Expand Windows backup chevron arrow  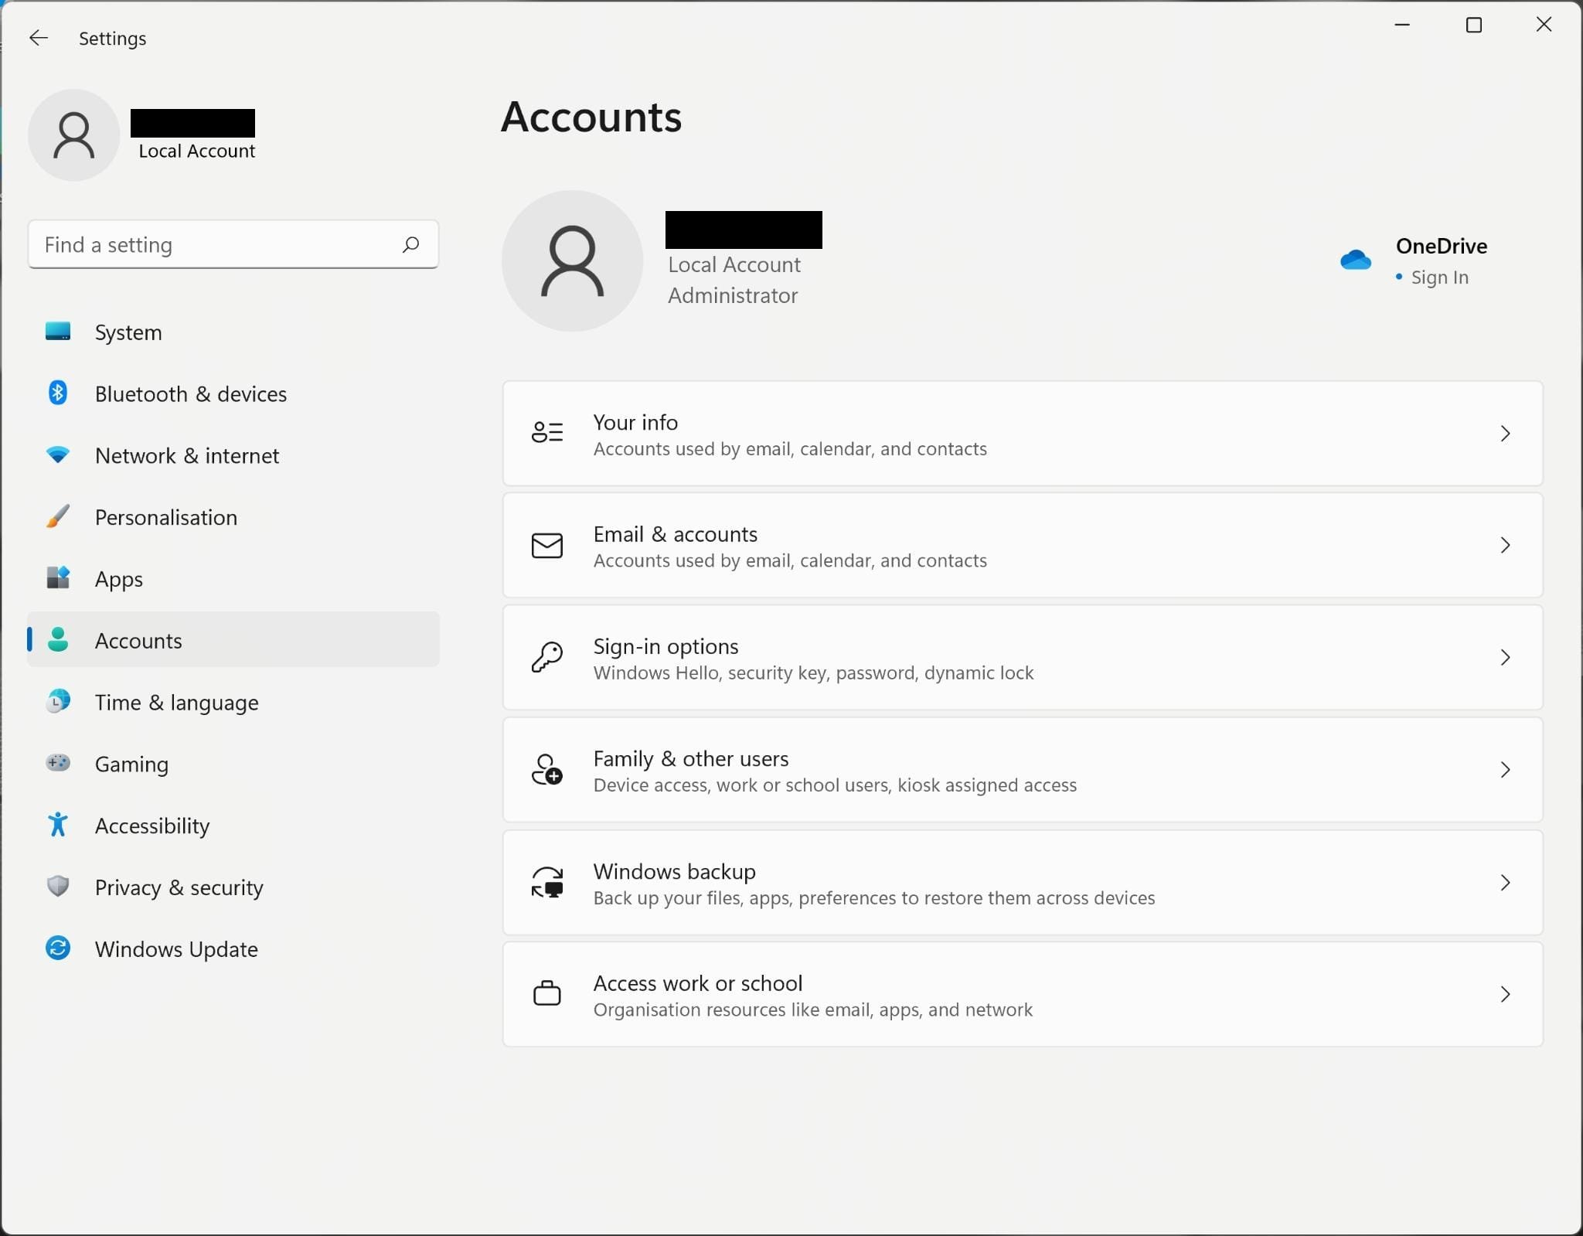coord(1504,883)
